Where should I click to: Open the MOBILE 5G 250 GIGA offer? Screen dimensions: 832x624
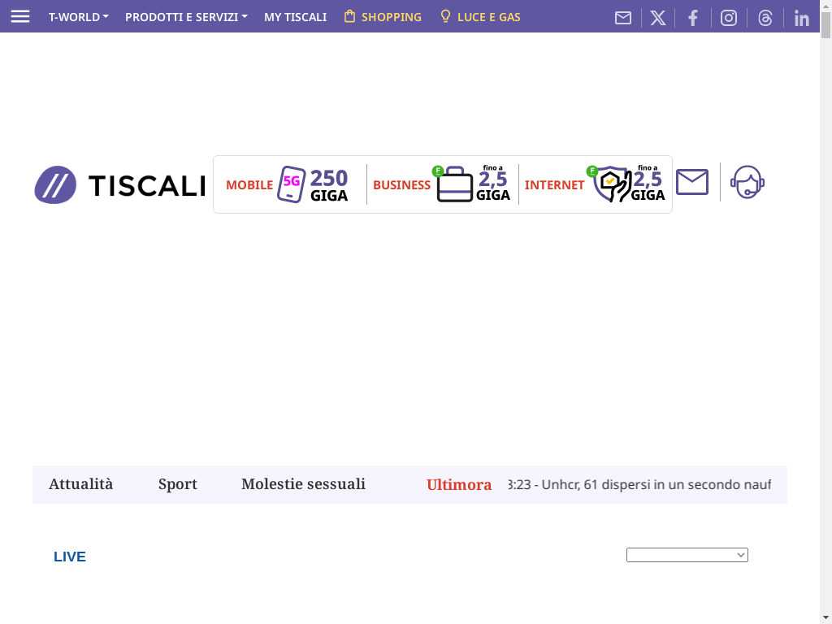287,184
